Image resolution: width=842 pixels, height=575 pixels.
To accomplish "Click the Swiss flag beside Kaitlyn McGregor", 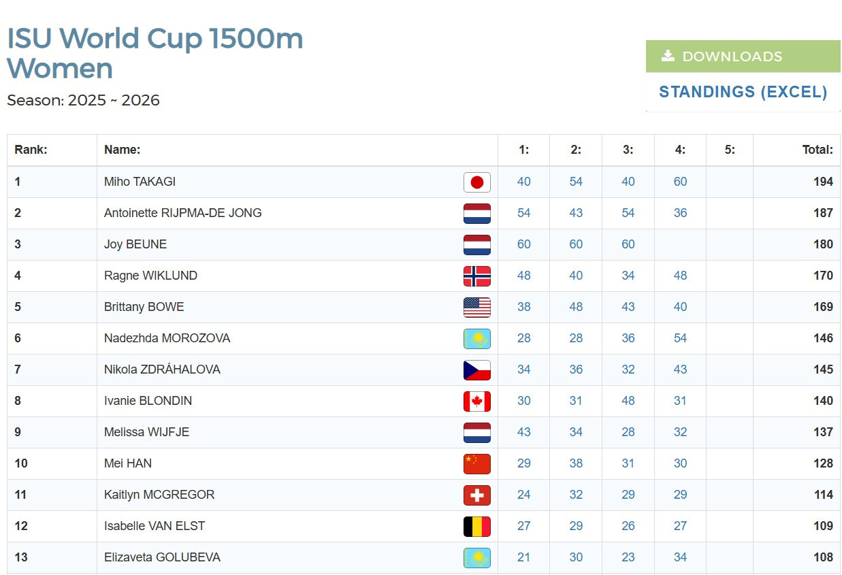I will [476, 495].
